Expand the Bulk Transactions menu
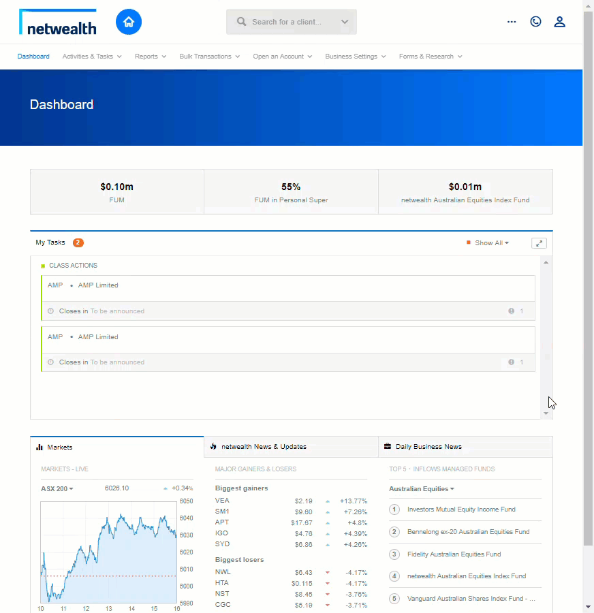The width and height of the screenshot is (594, 613). [x=210, y=57]
